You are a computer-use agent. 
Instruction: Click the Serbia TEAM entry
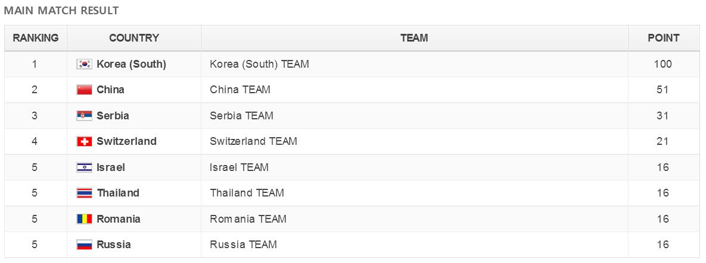tap(241, 116)
